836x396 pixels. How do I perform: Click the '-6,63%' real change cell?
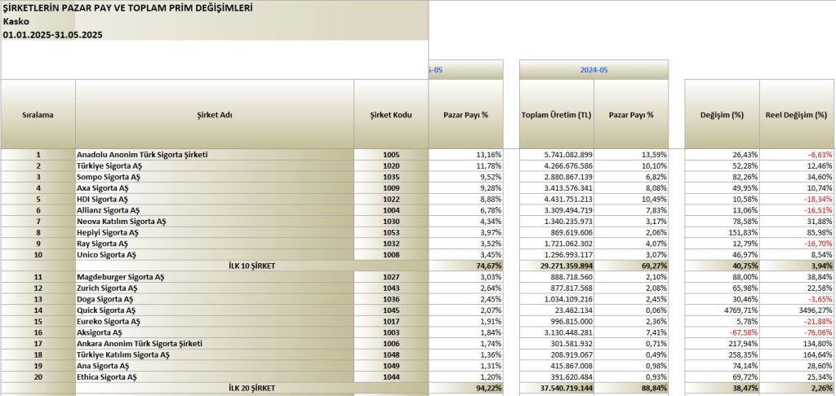(797, 154)
